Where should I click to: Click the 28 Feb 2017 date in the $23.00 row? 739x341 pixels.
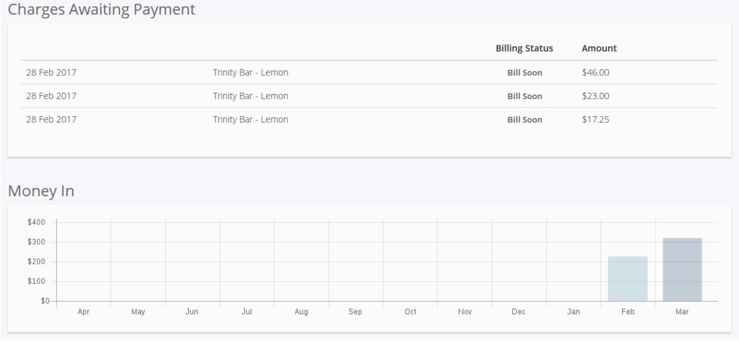(51, 96)
